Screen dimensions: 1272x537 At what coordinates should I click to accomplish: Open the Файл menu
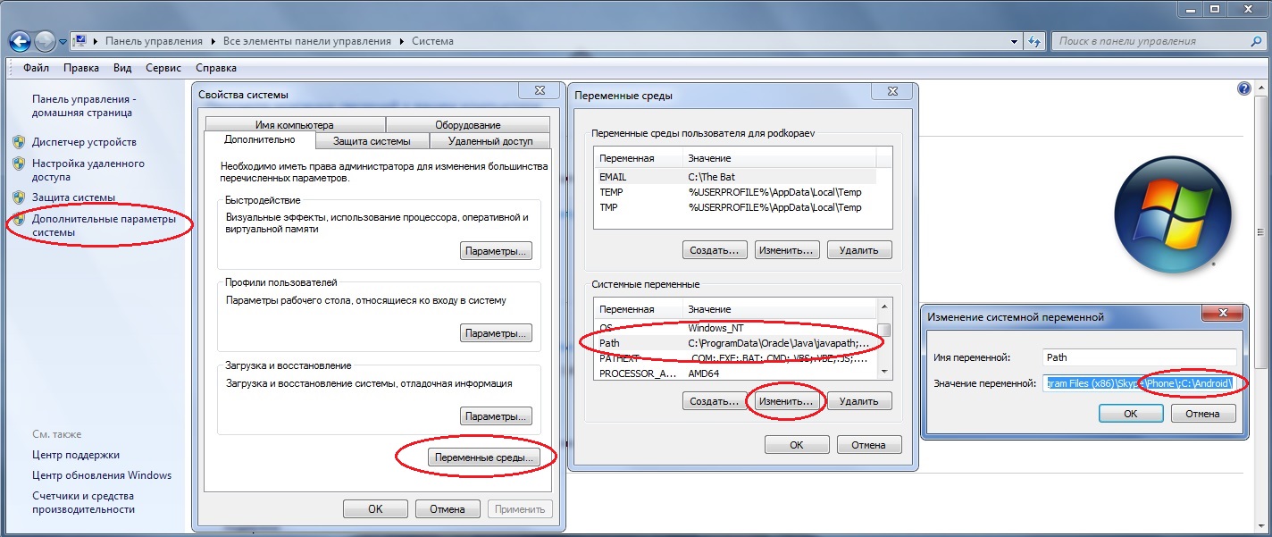click(37, 68)
